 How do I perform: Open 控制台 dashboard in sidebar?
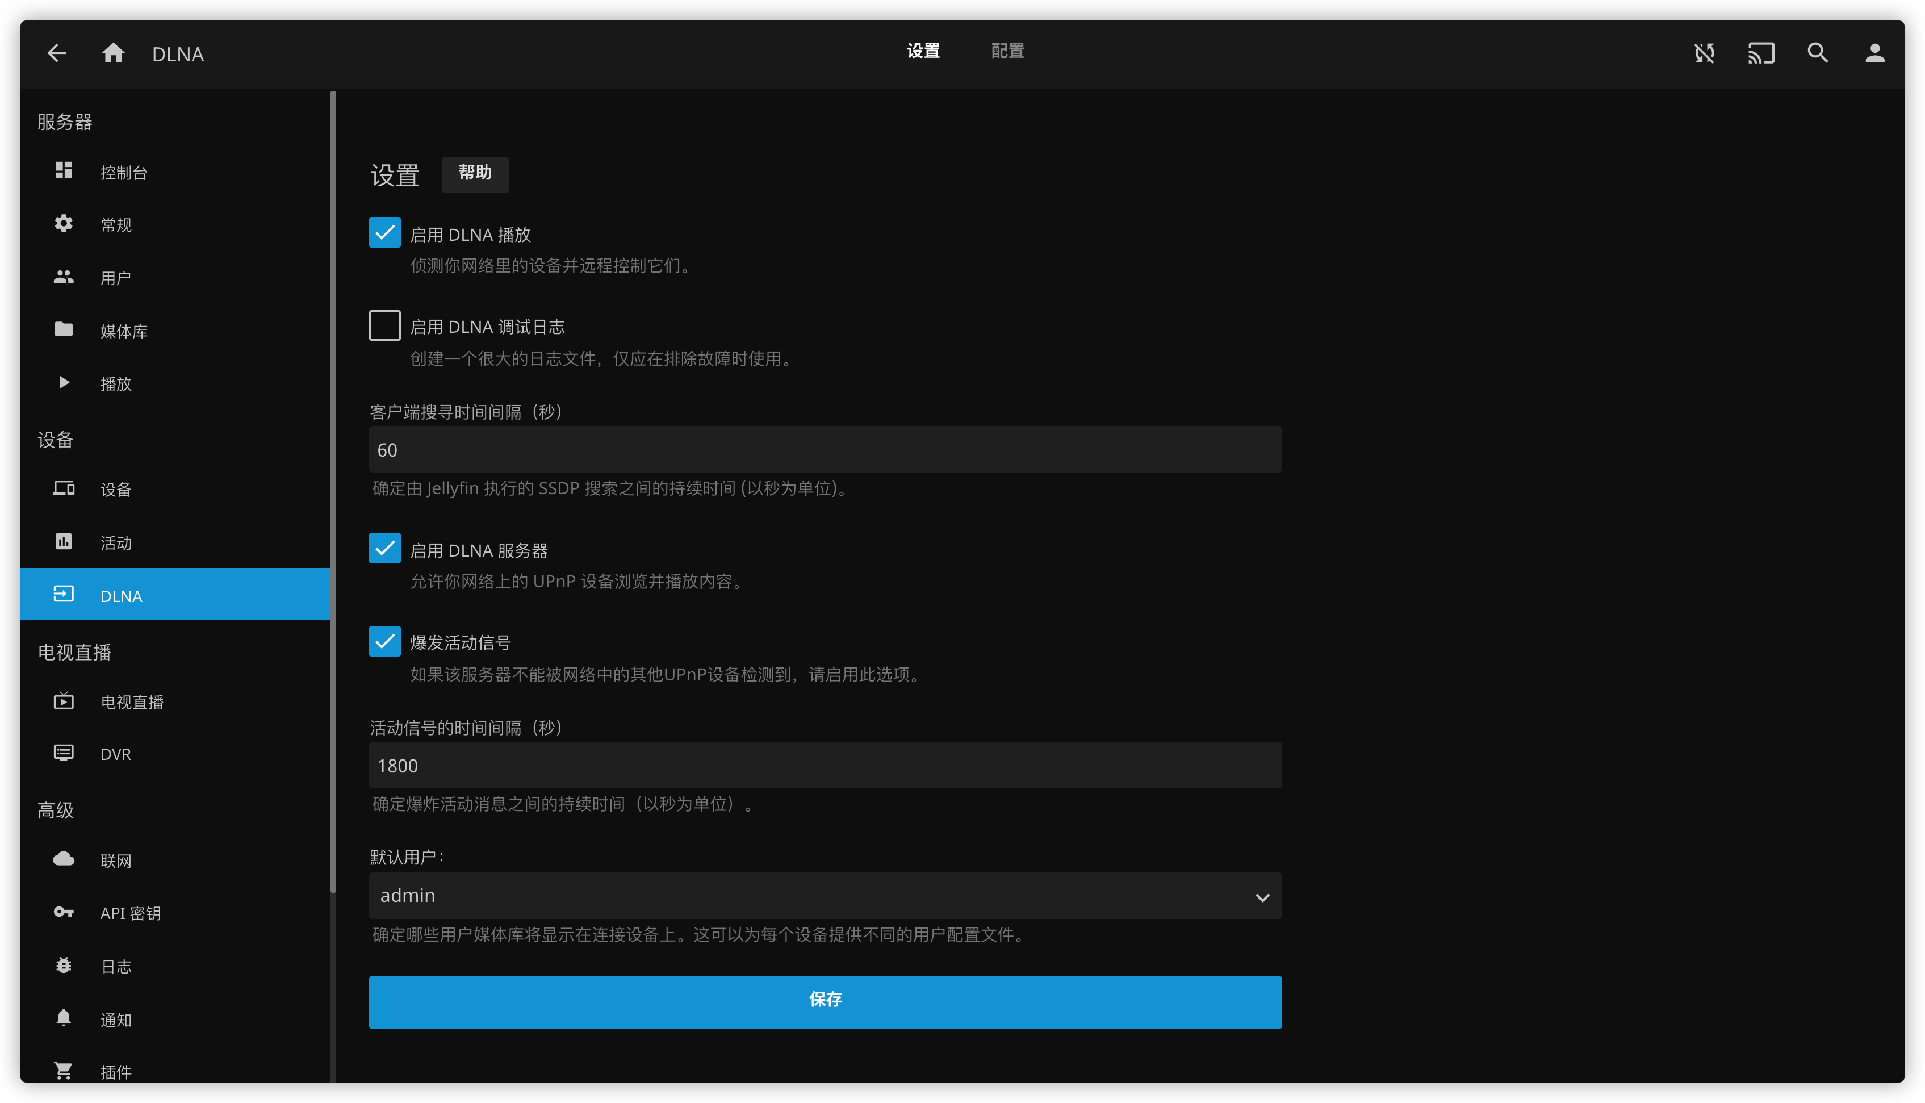tap(123, 173)
